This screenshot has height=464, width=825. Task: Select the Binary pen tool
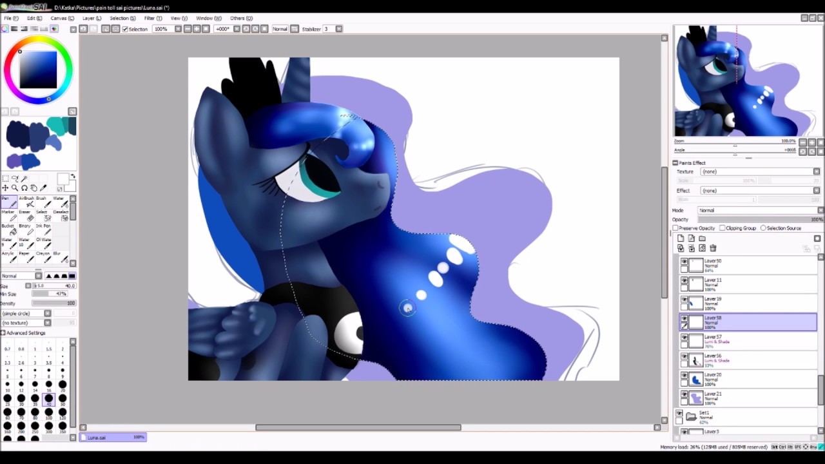pyautogui.click(x=26, y=229)
